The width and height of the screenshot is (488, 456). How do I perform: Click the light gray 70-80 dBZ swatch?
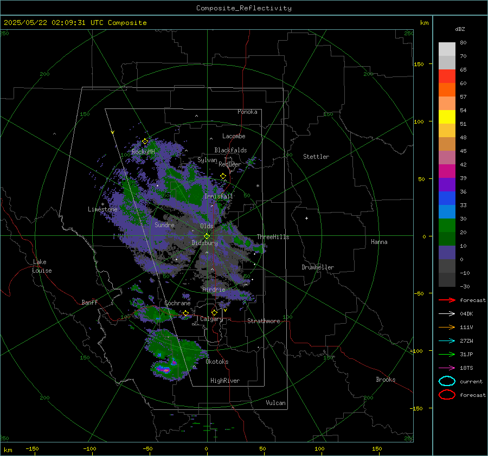pyautogui.click(x=447, y=49)
